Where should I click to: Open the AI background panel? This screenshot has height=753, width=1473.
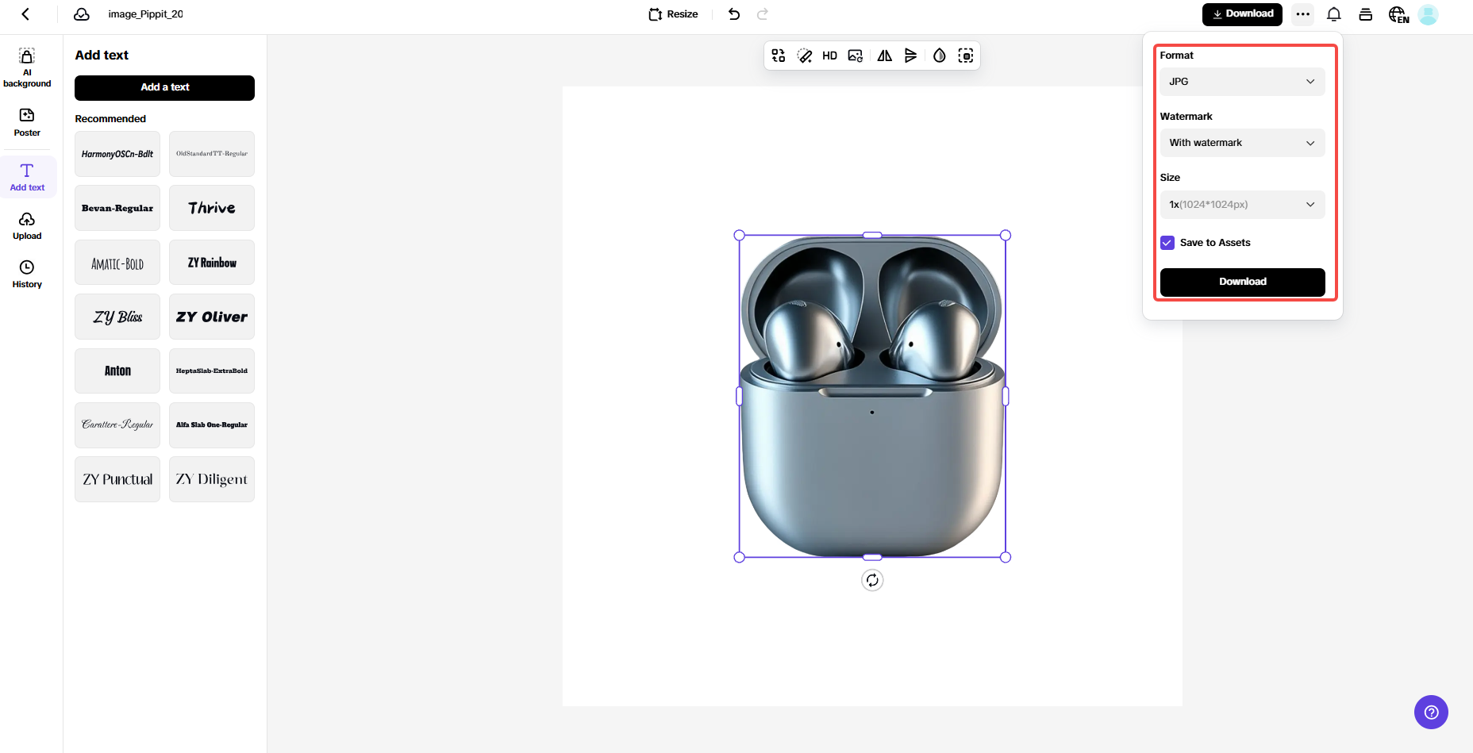coord(27,68)
